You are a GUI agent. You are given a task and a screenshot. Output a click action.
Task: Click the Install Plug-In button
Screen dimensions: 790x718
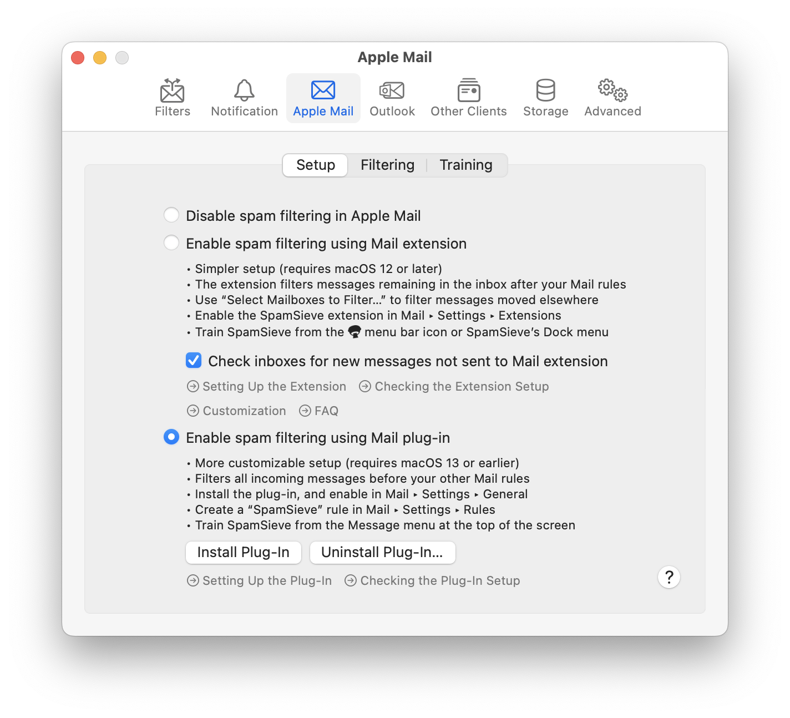(243, 552)
